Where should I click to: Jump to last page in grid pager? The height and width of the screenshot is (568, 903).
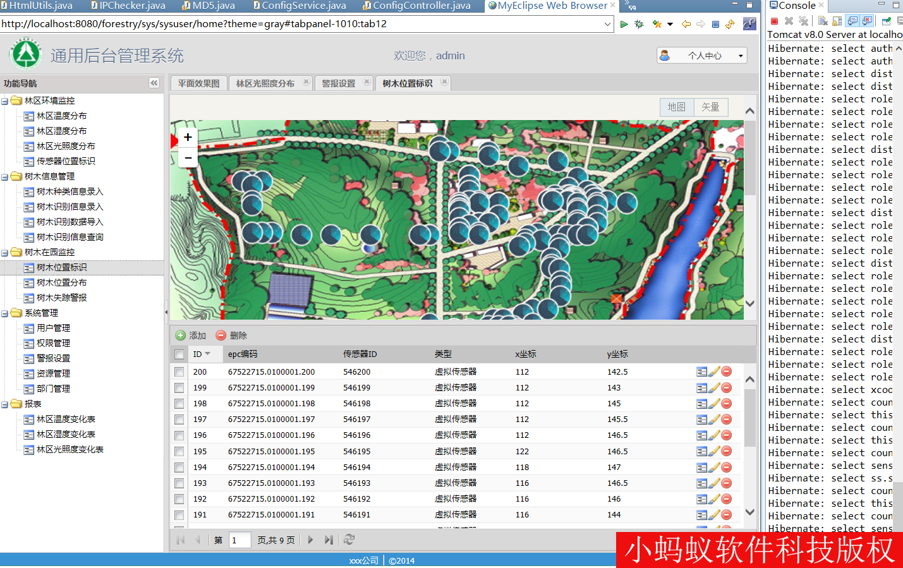click(x=329, y=540)
